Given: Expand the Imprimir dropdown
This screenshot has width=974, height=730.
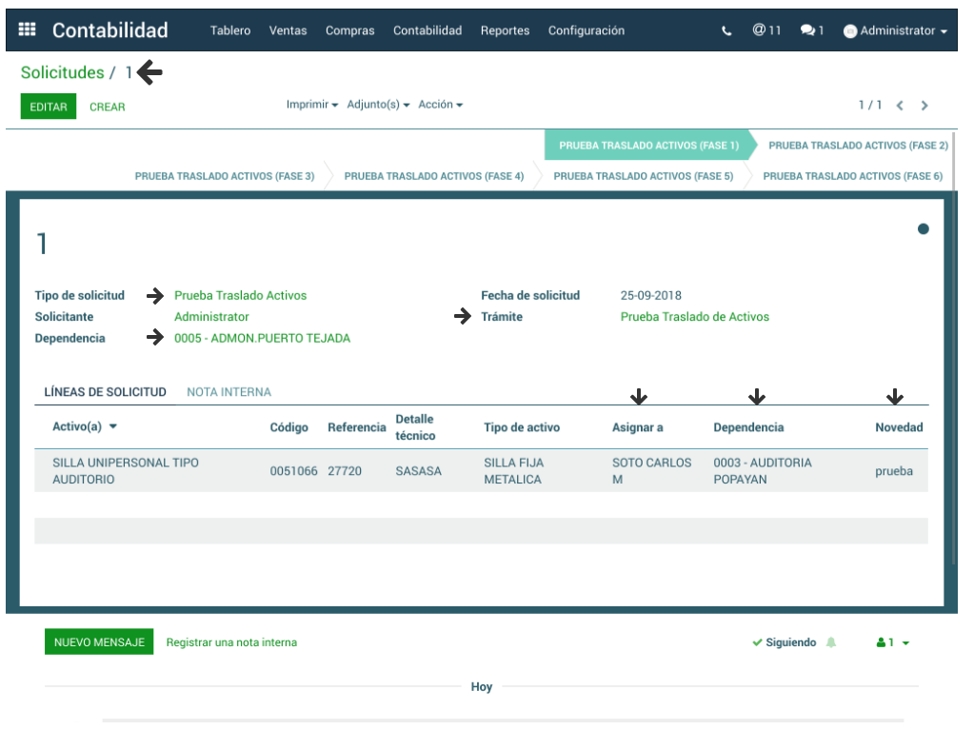Looking at the screenshot, I should [312, 105].
